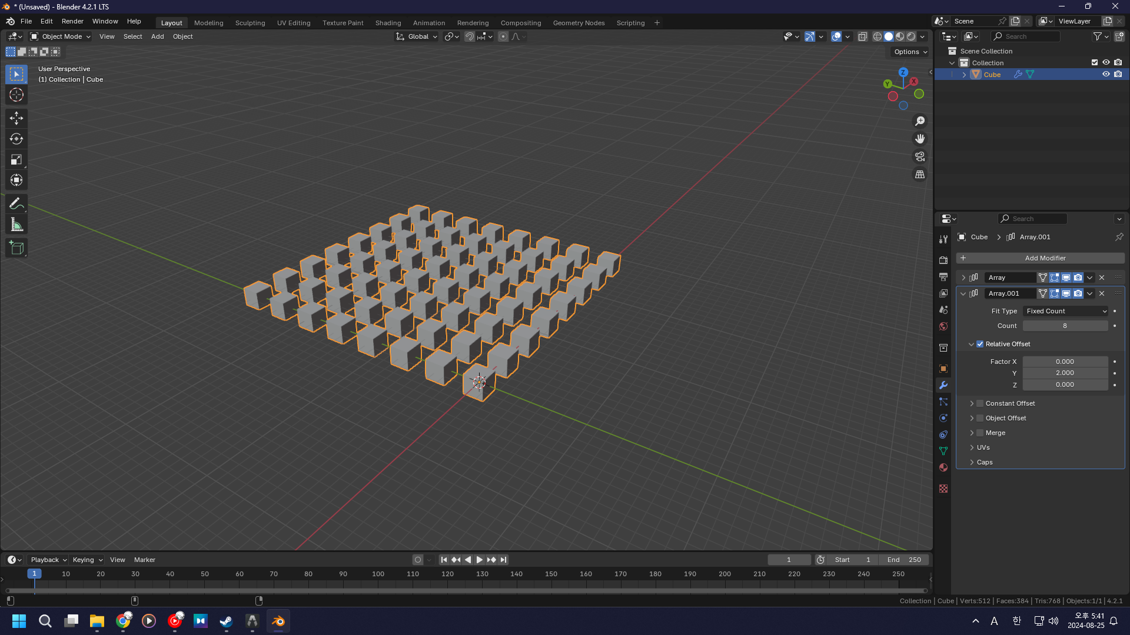The image size is (1130, 635).
Task: Click the Factor X value field
Action: (x=1065, y=362)
